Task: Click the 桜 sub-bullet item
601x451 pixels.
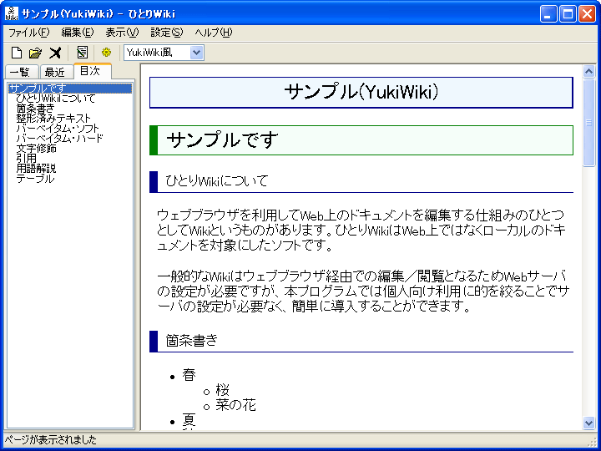Action: (x=222, y=390)
